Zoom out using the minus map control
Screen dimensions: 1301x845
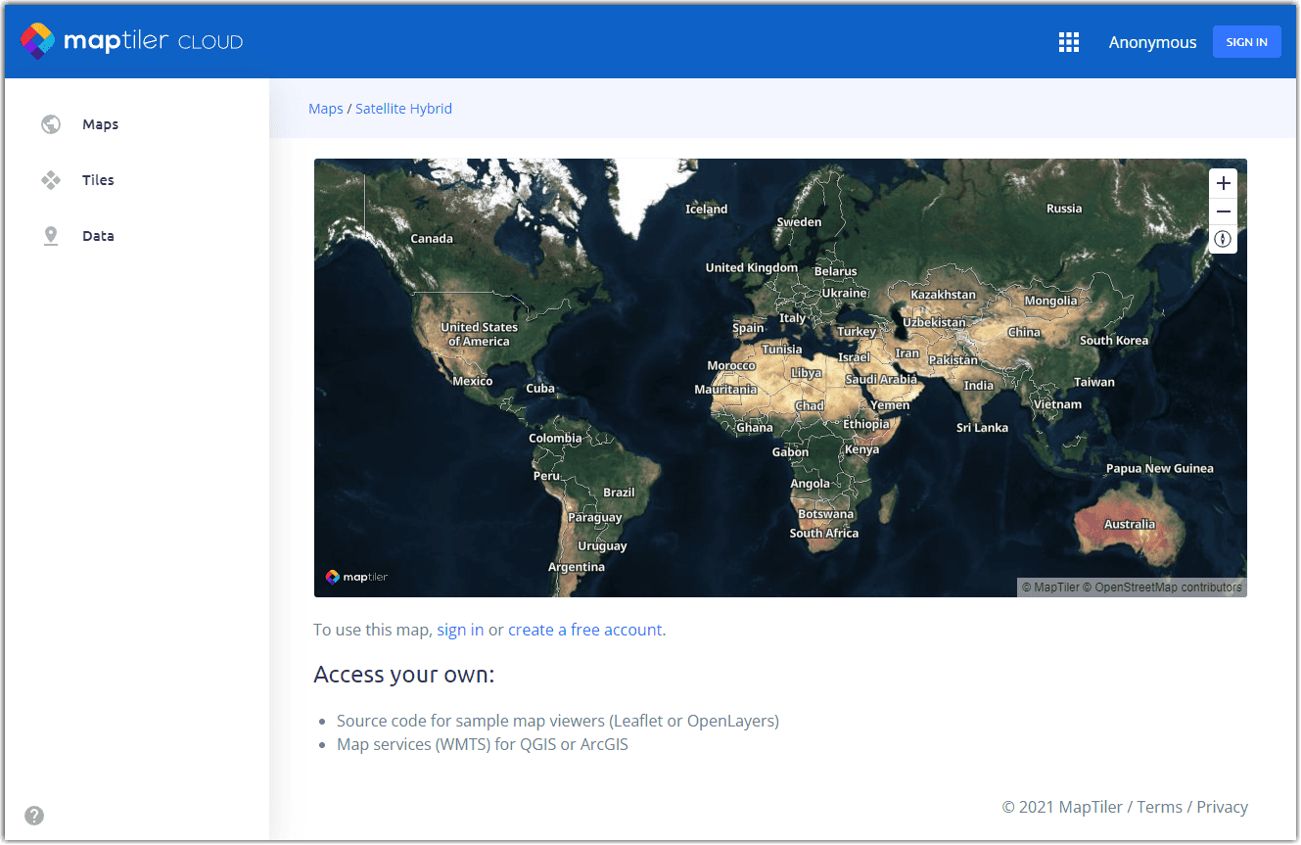(1223, 211)
